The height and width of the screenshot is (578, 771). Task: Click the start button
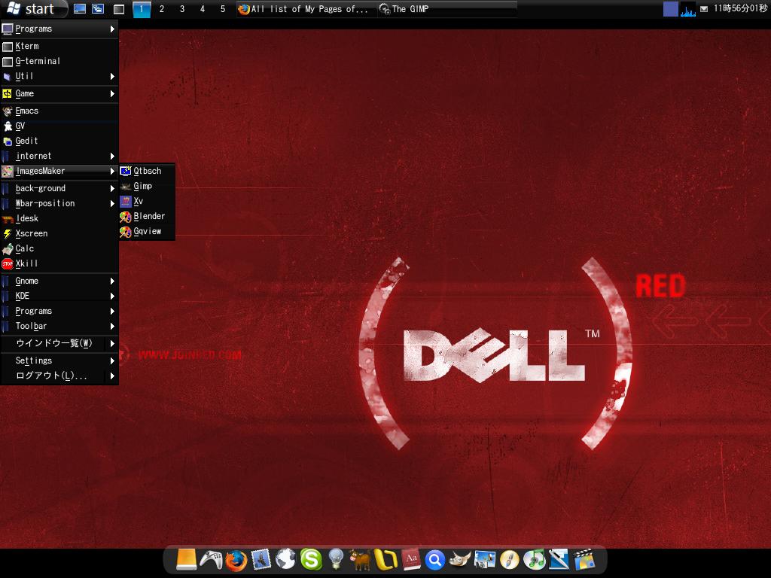(31, 9)
